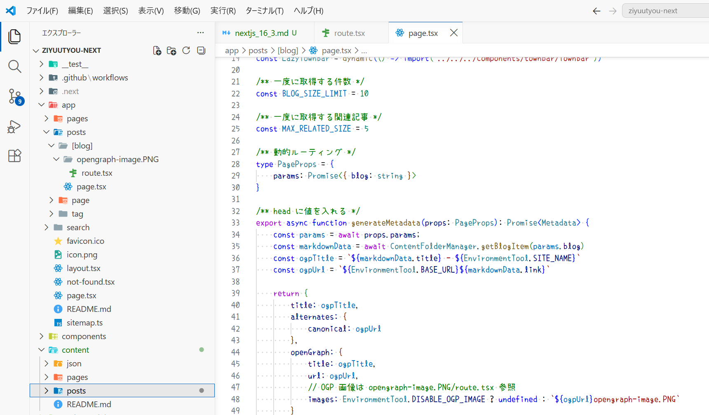Click the React icon on page.tsx tab

coord(400,33)
